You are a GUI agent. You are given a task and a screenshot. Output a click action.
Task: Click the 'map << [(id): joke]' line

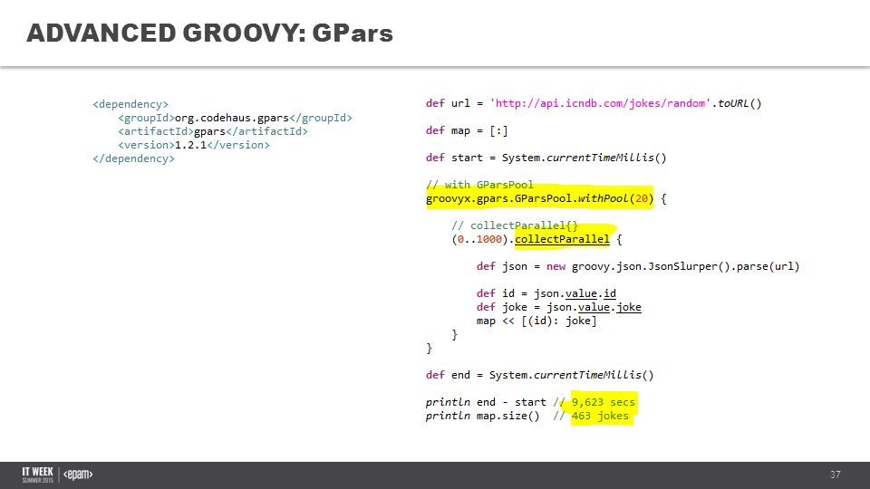[x=536, y=321]
